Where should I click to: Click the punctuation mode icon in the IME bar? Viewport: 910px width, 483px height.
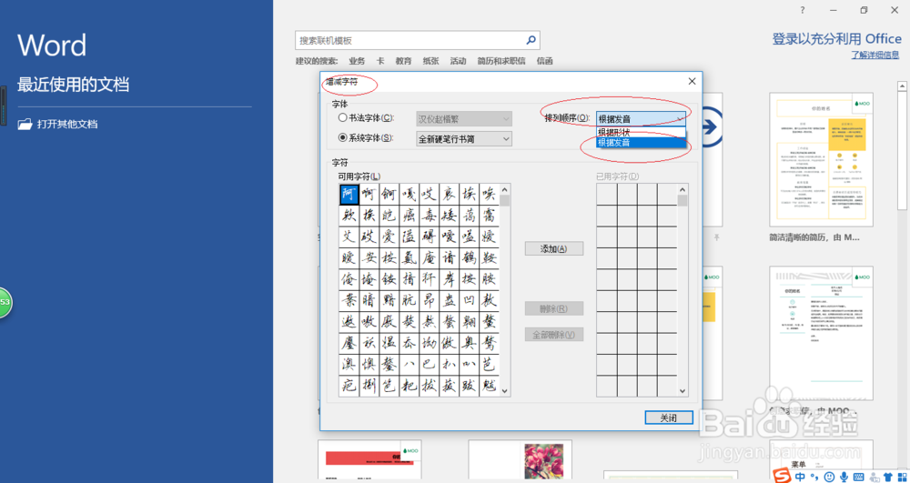(814, 477)
